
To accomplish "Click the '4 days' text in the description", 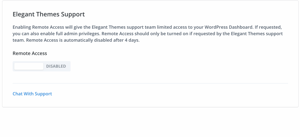I will pos(132,40).
